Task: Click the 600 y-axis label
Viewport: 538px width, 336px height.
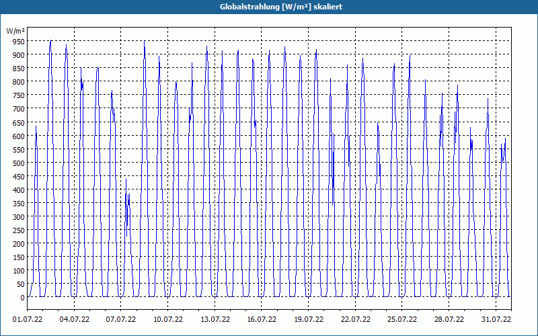Action: tap(18, 136)
